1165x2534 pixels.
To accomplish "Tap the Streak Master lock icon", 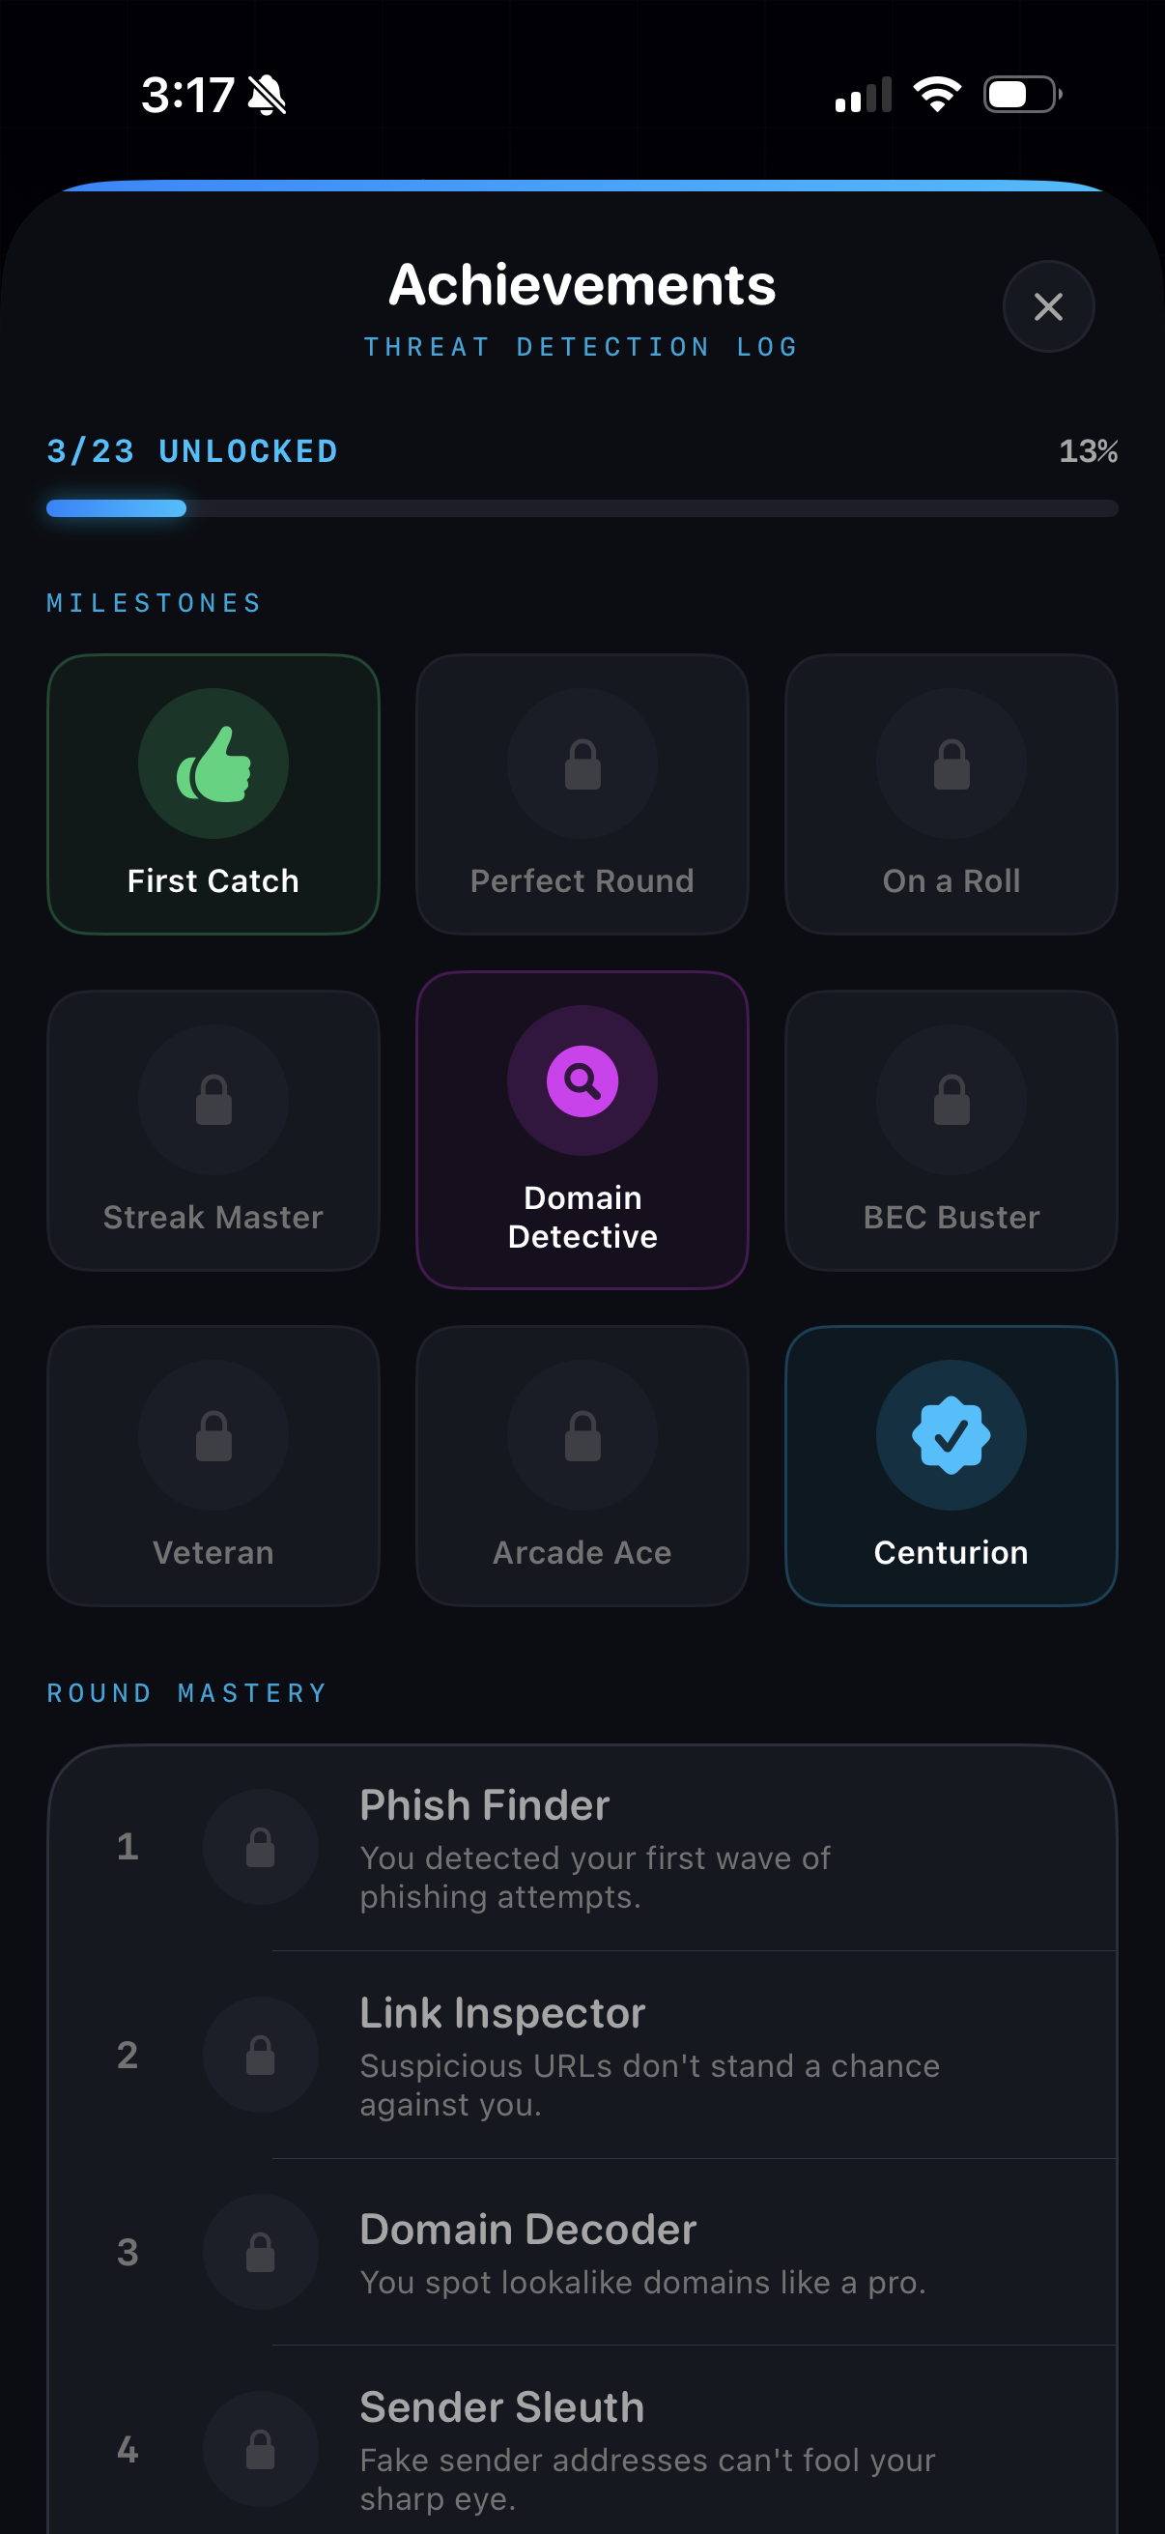I will pos(213,1099).
